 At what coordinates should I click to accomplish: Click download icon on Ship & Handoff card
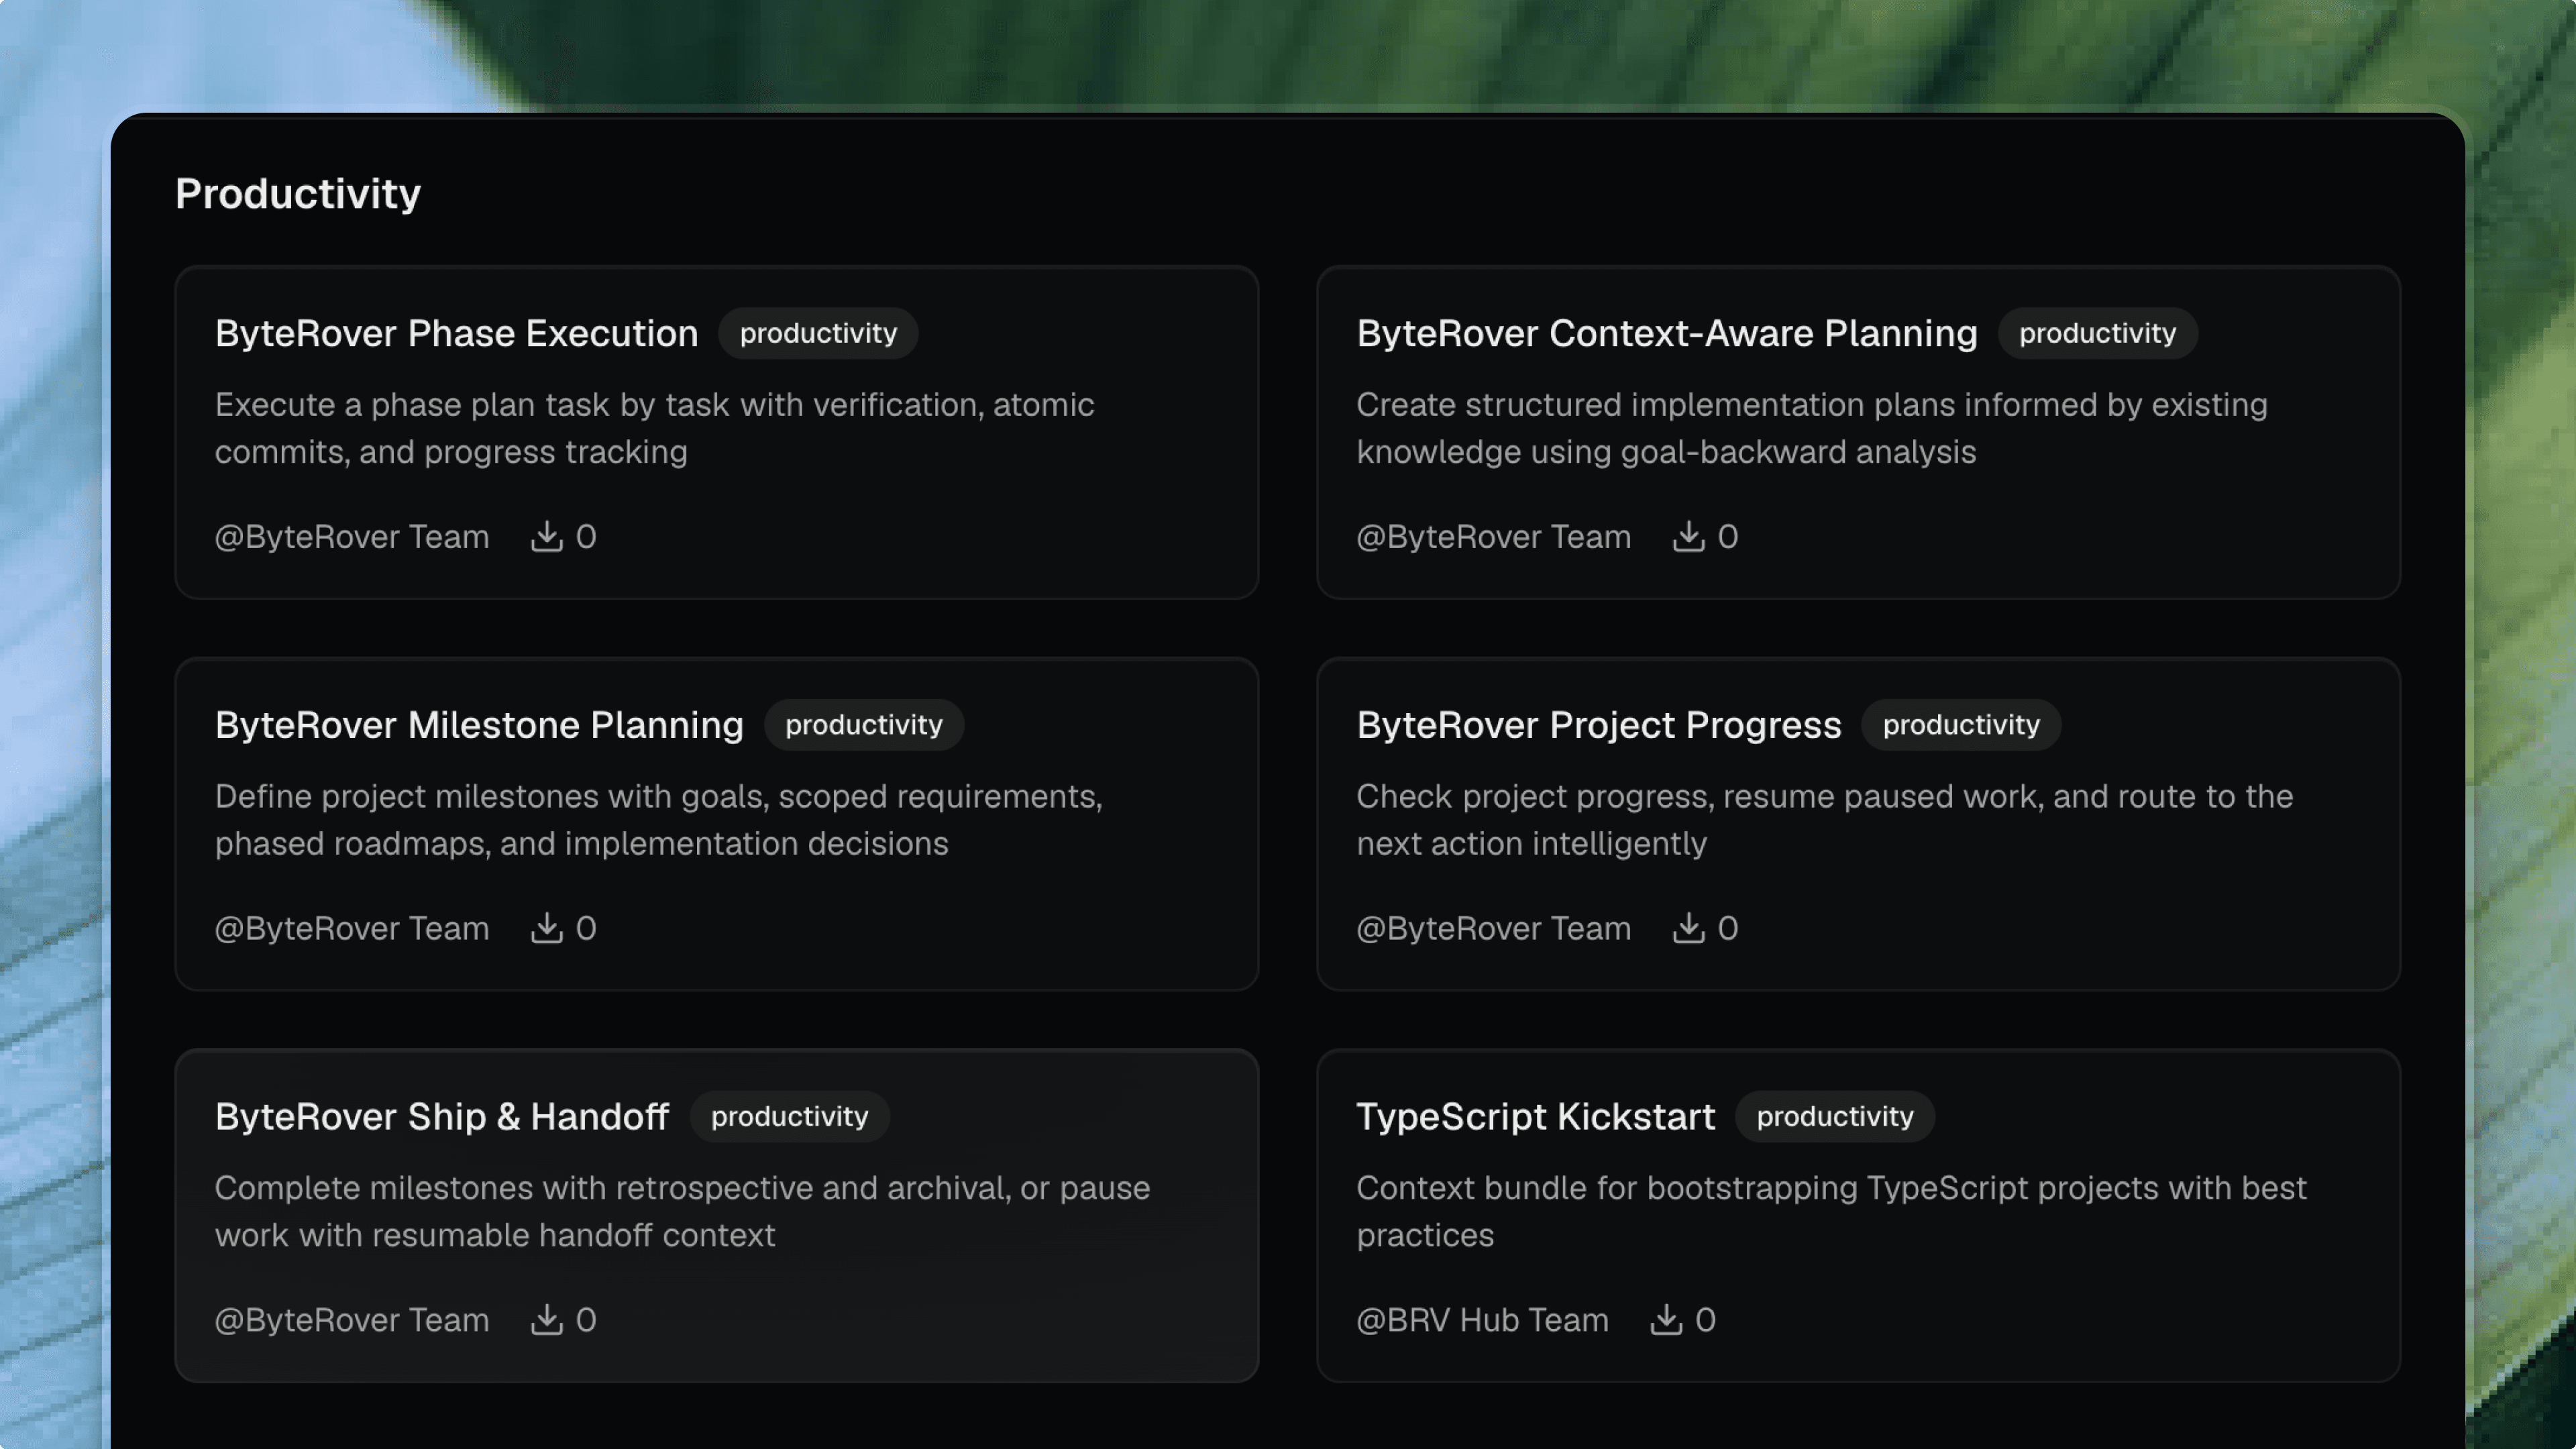546,1320
